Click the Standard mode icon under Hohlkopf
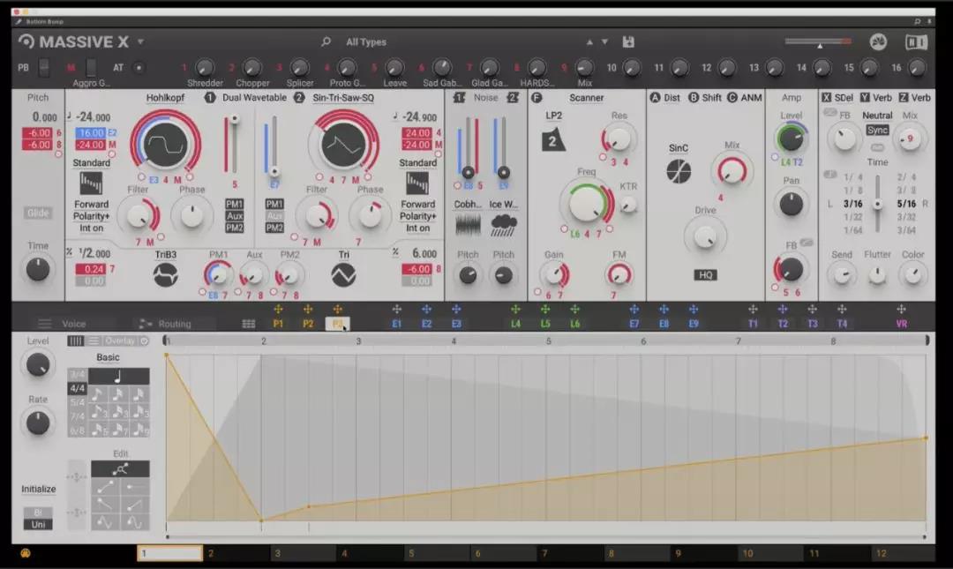Viewport: 953px width, 569px height. [x=91, y=183]
